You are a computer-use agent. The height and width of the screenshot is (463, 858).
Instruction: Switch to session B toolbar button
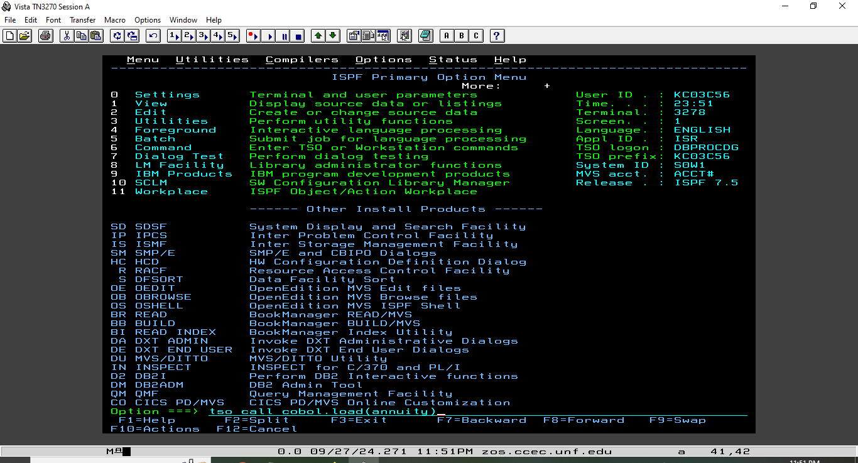click(462, 36)
